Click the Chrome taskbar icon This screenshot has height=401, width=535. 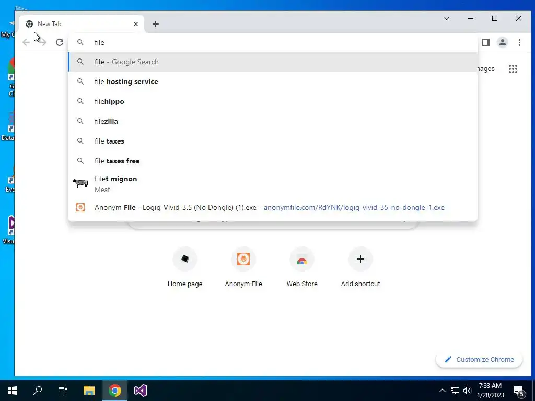(114, 391)
